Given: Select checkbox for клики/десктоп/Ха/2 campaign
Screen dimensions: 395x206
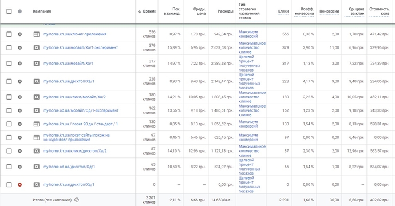Looking at the screenshot, I should click(9, 151).
